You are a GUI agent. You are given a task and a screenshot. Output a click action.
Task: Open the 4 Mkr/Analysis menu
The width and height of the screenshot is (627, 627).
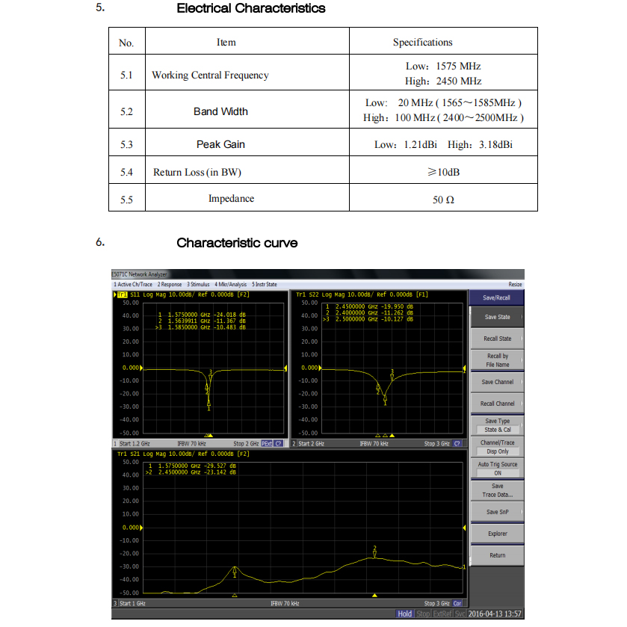231,284
